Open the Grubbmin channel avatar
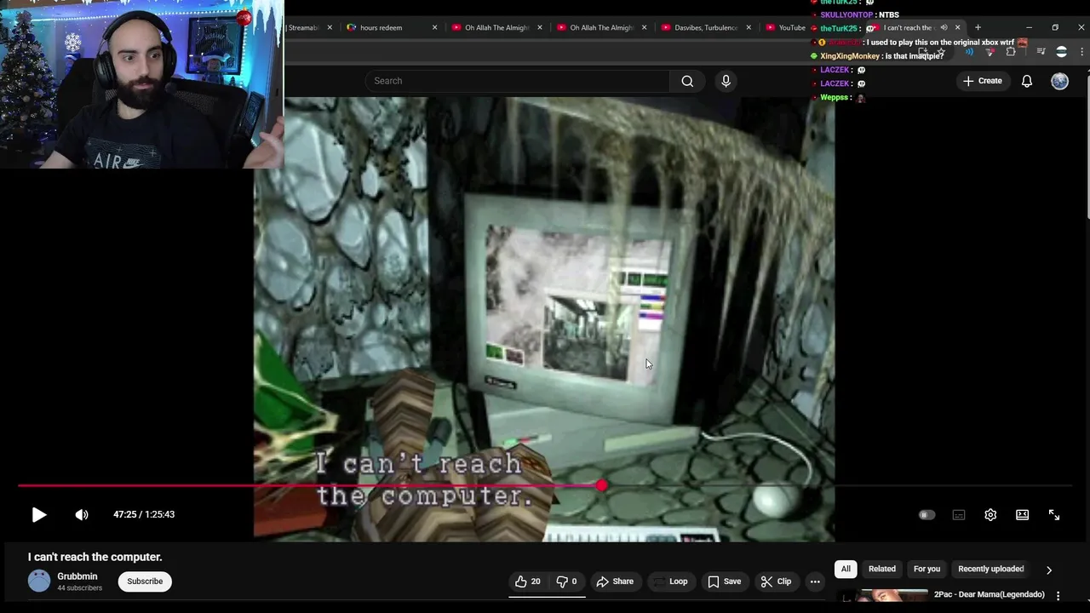Image resolution: width=1090 pixels, height=613 pixels. point(39,581)
